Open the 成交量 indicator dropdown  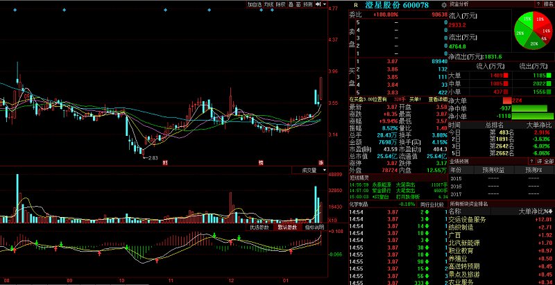(309, 169)
